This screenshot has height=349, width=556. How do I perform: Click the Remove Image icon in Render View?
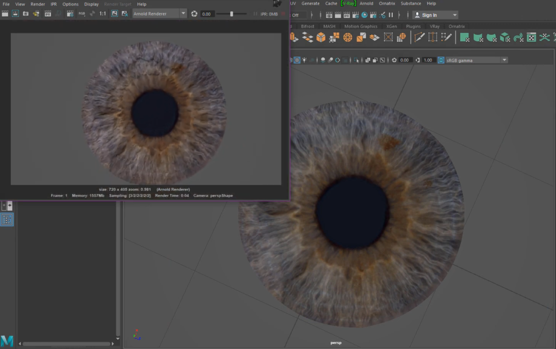click(x=125, y=14)
